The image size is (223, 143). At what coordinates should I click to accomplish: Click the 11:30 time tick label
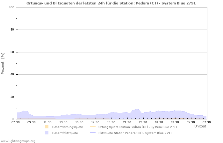(47, 122)
